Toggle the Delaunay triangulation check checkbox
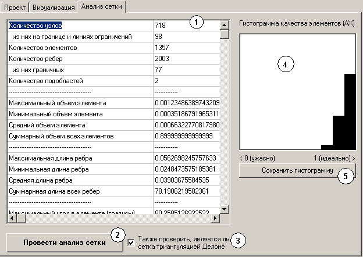Screen dimensions: 363x257 pyautogui.click(x=131, y=242)
